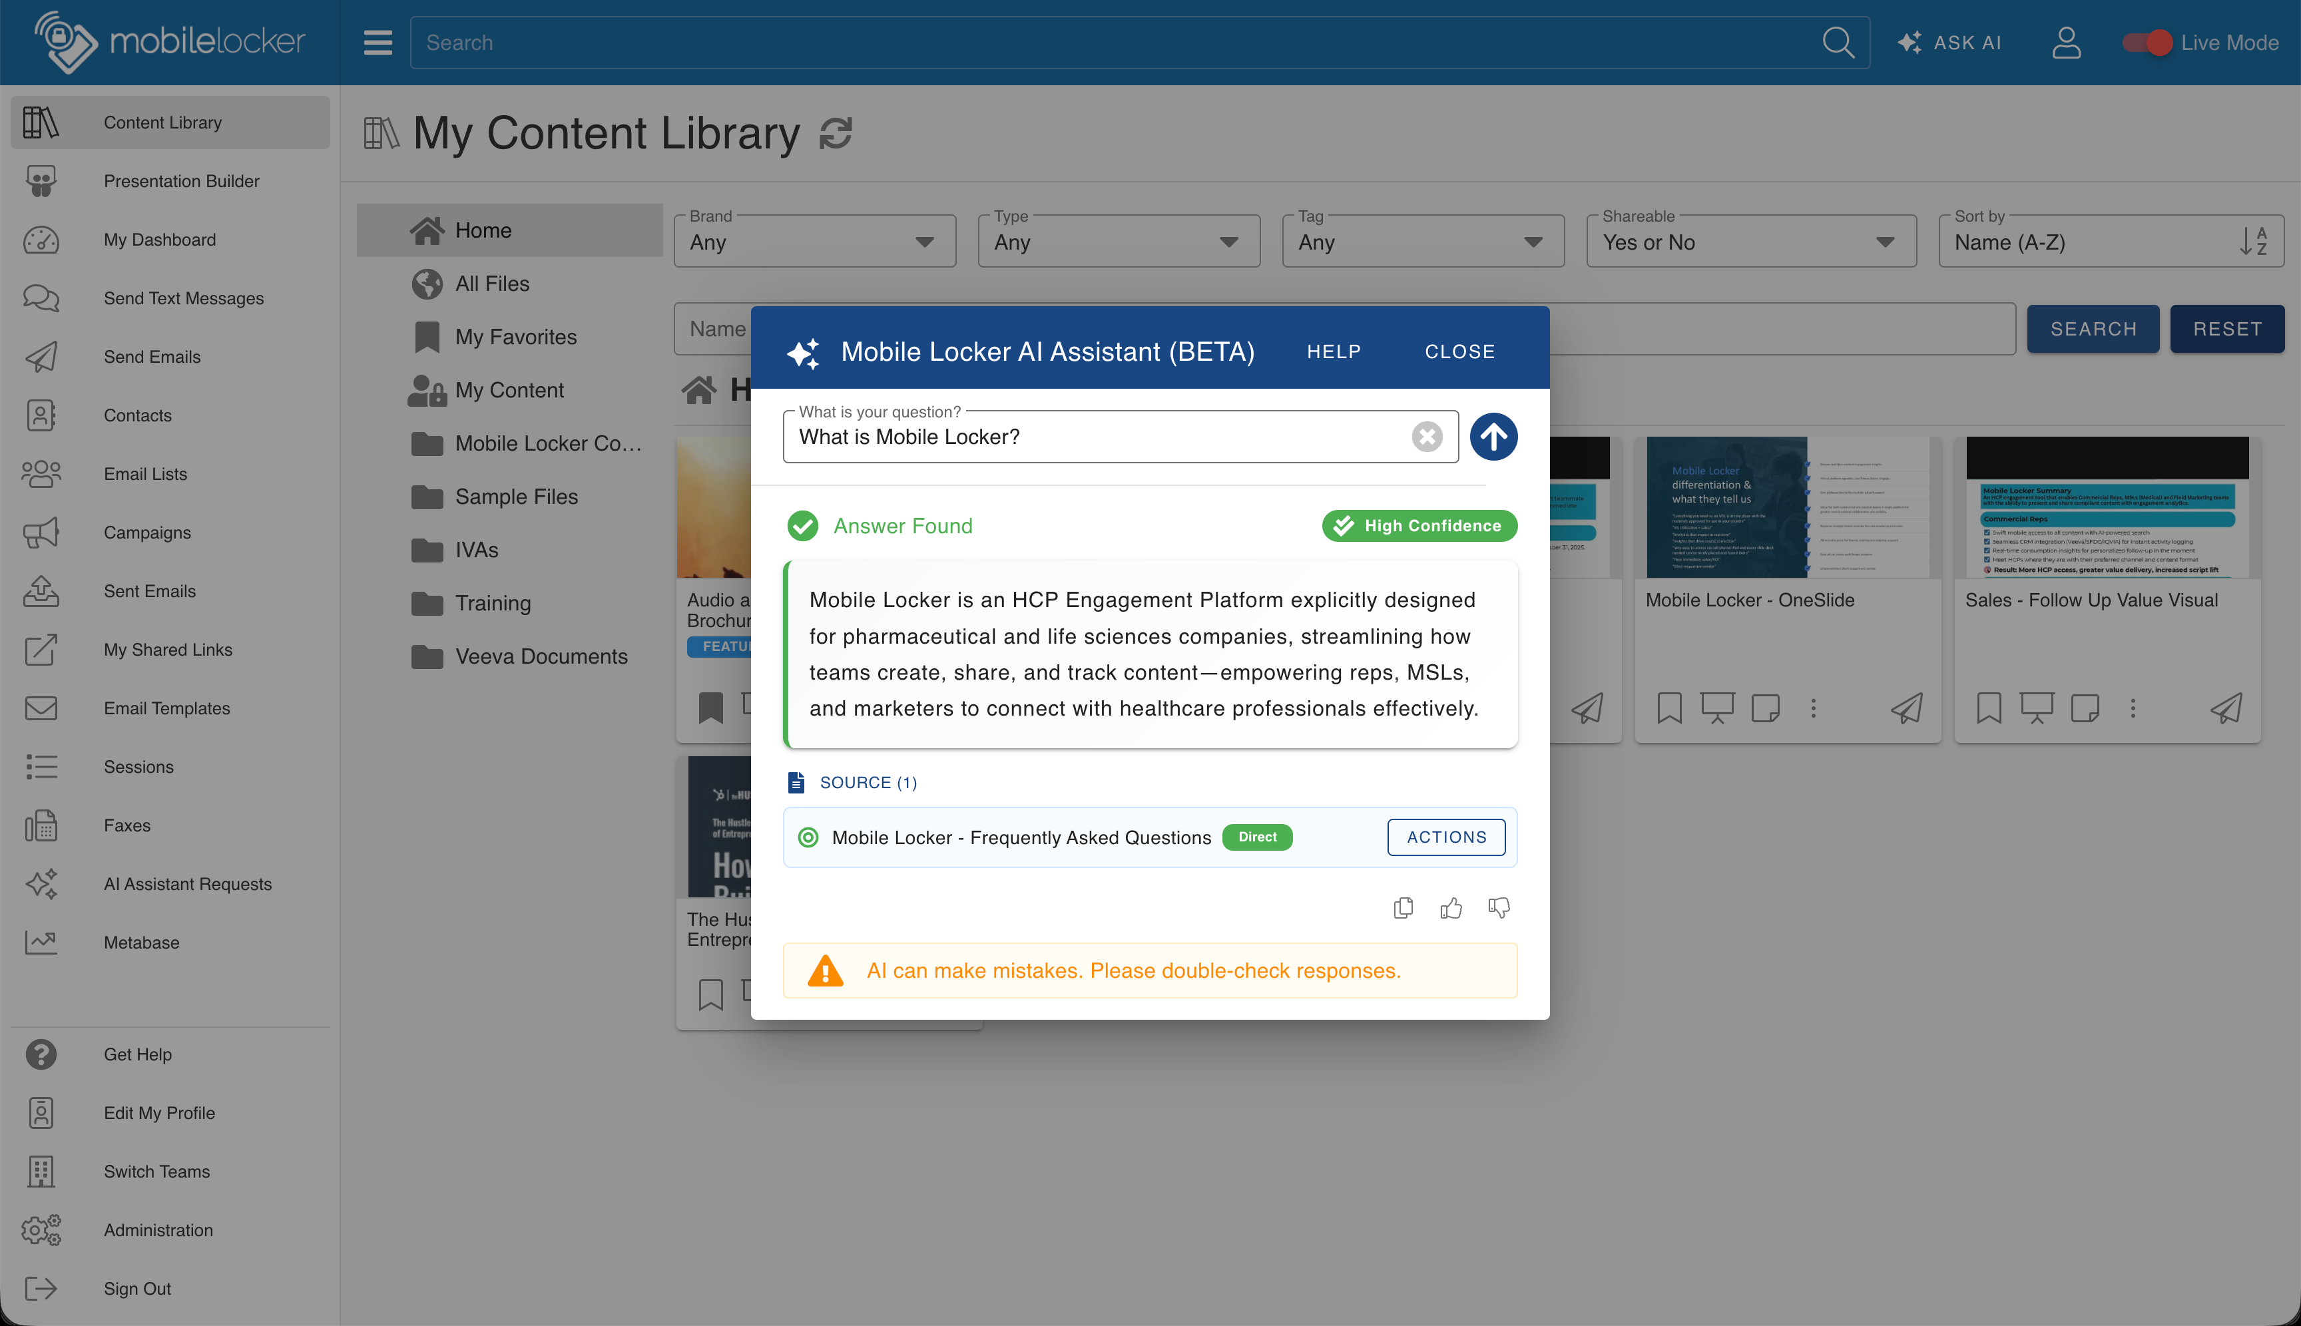Open Presentation Builder in sidebar
The image size is (2301, 1326).
point(180,181)
